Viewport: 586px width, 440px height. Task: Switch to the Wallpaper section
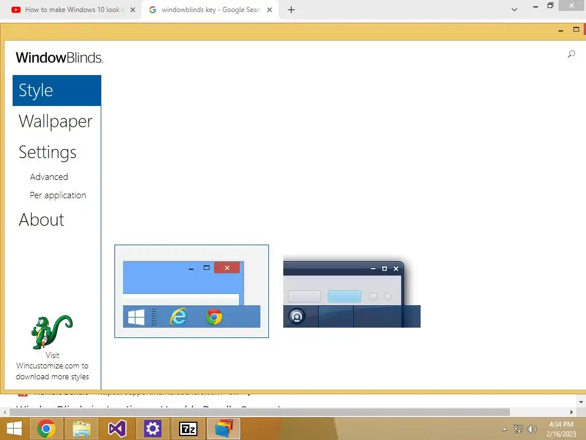[x=56, y=121]
